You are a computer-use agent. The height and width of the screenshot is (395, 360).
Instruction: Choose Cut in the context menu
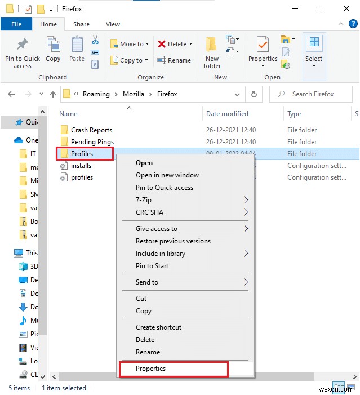tap(185, 299)
